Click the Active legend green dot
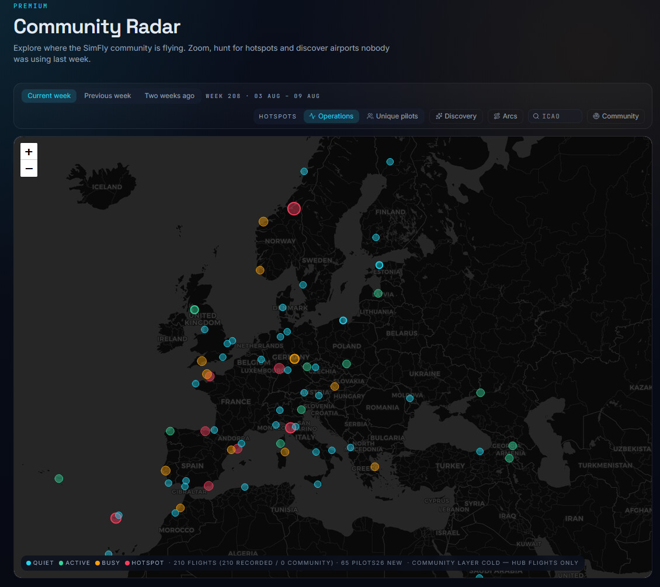660x587 pixels. pyautogui.click(x=61, y=563)
